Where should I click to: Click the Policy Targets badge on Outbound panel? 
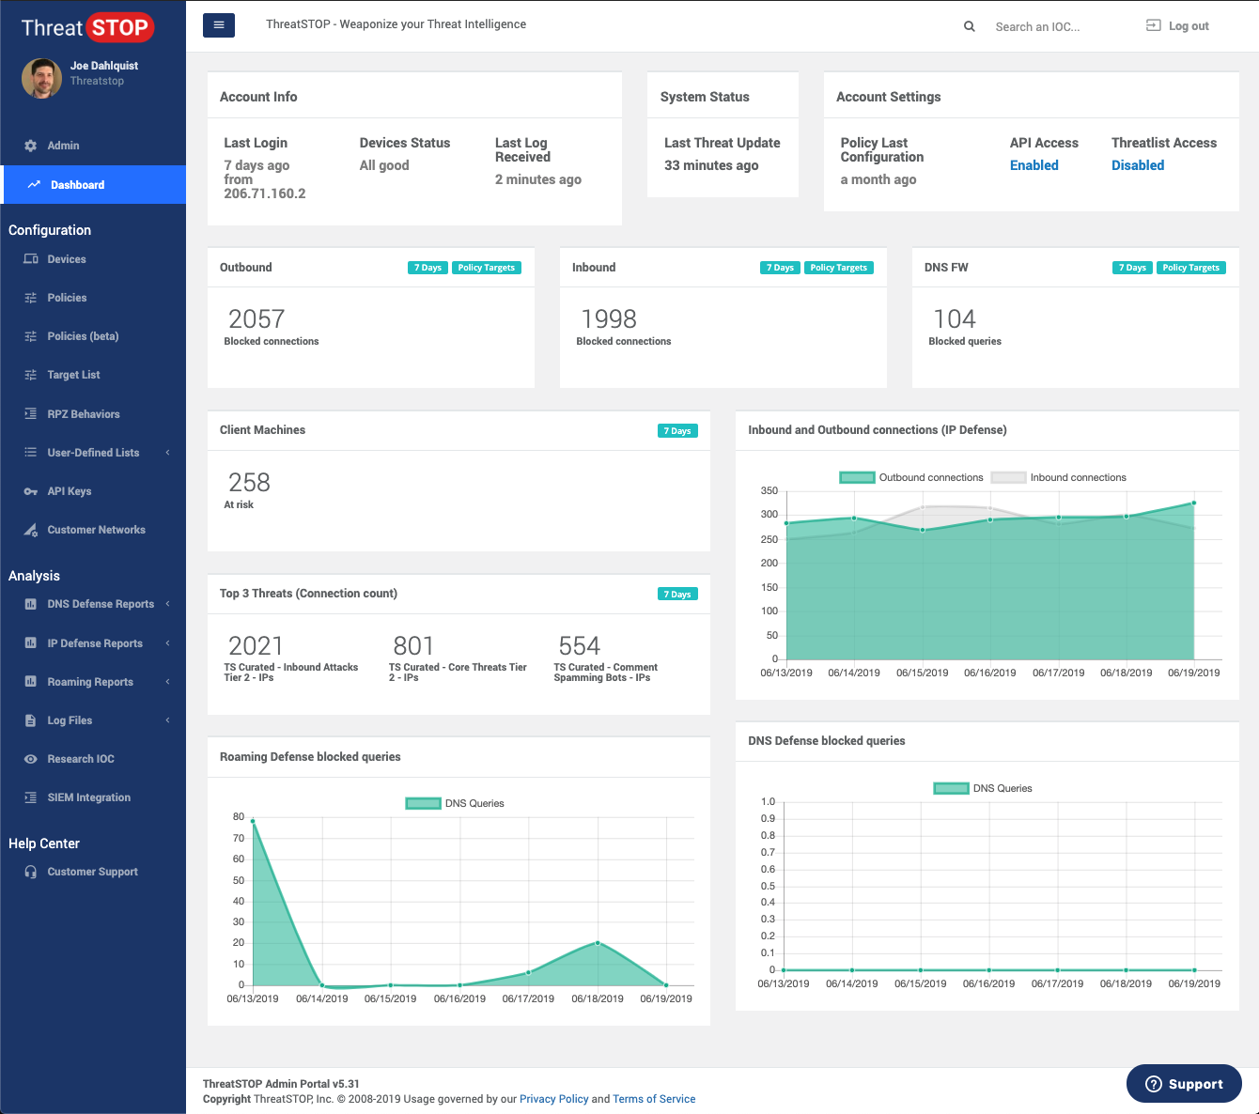click(x=487, y=267)
